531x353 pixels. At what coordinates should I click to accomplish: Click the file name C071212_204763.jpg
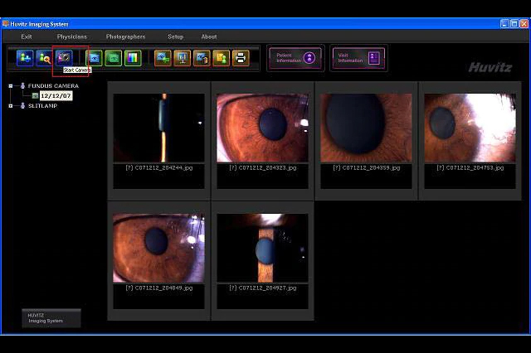(x=470, y=167)
